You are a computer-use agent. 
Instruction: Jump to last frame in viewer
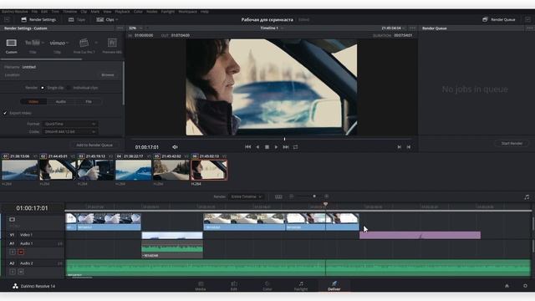[286, 147]
